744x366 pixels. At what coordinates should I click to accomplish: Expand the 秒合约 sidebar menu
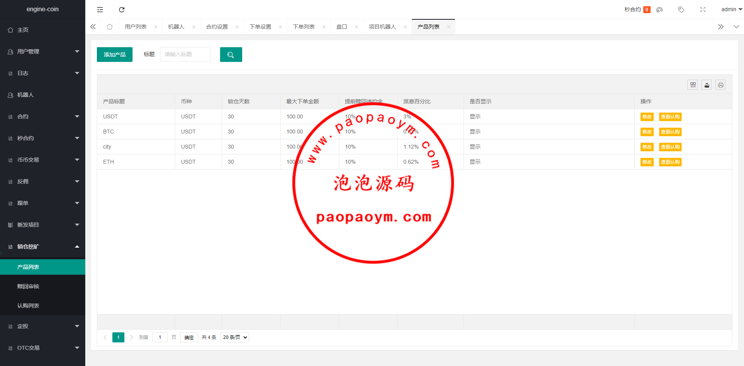coord(43,138)
